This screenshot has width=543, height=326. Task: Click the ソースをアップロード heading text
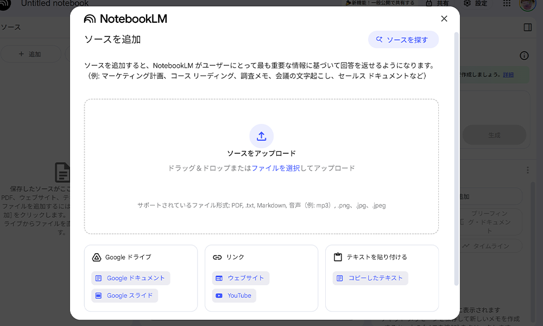coord(262,153)
